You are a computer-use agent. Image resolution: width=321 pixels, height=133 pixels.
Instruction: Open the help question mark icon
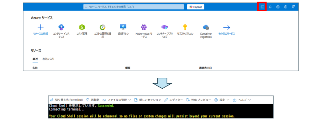point(285,7)
